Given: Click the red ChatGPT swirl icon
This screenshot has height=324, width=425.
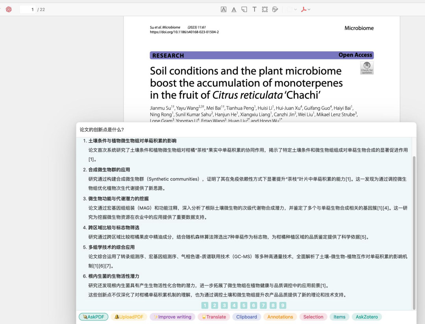Looking at the screenshot, I should [x=9, y=9].
